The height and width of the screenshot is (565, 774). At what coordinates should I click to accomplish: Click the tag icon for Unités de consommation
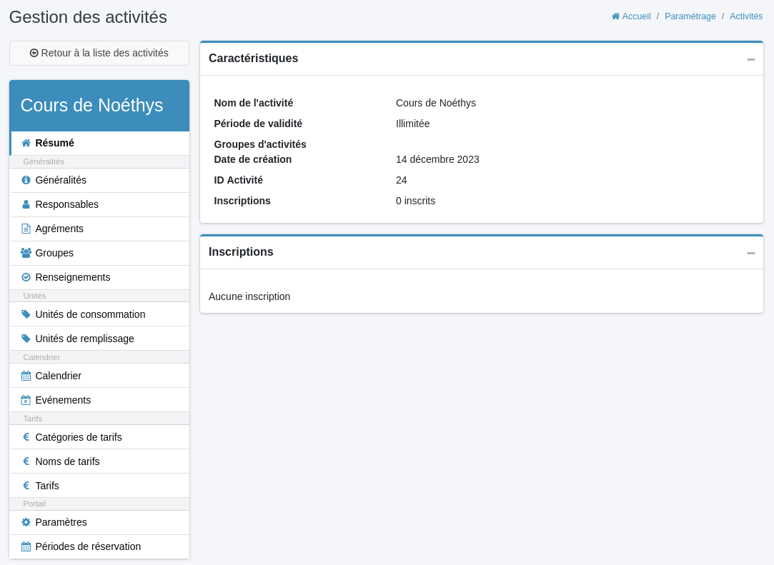(26, 314)
